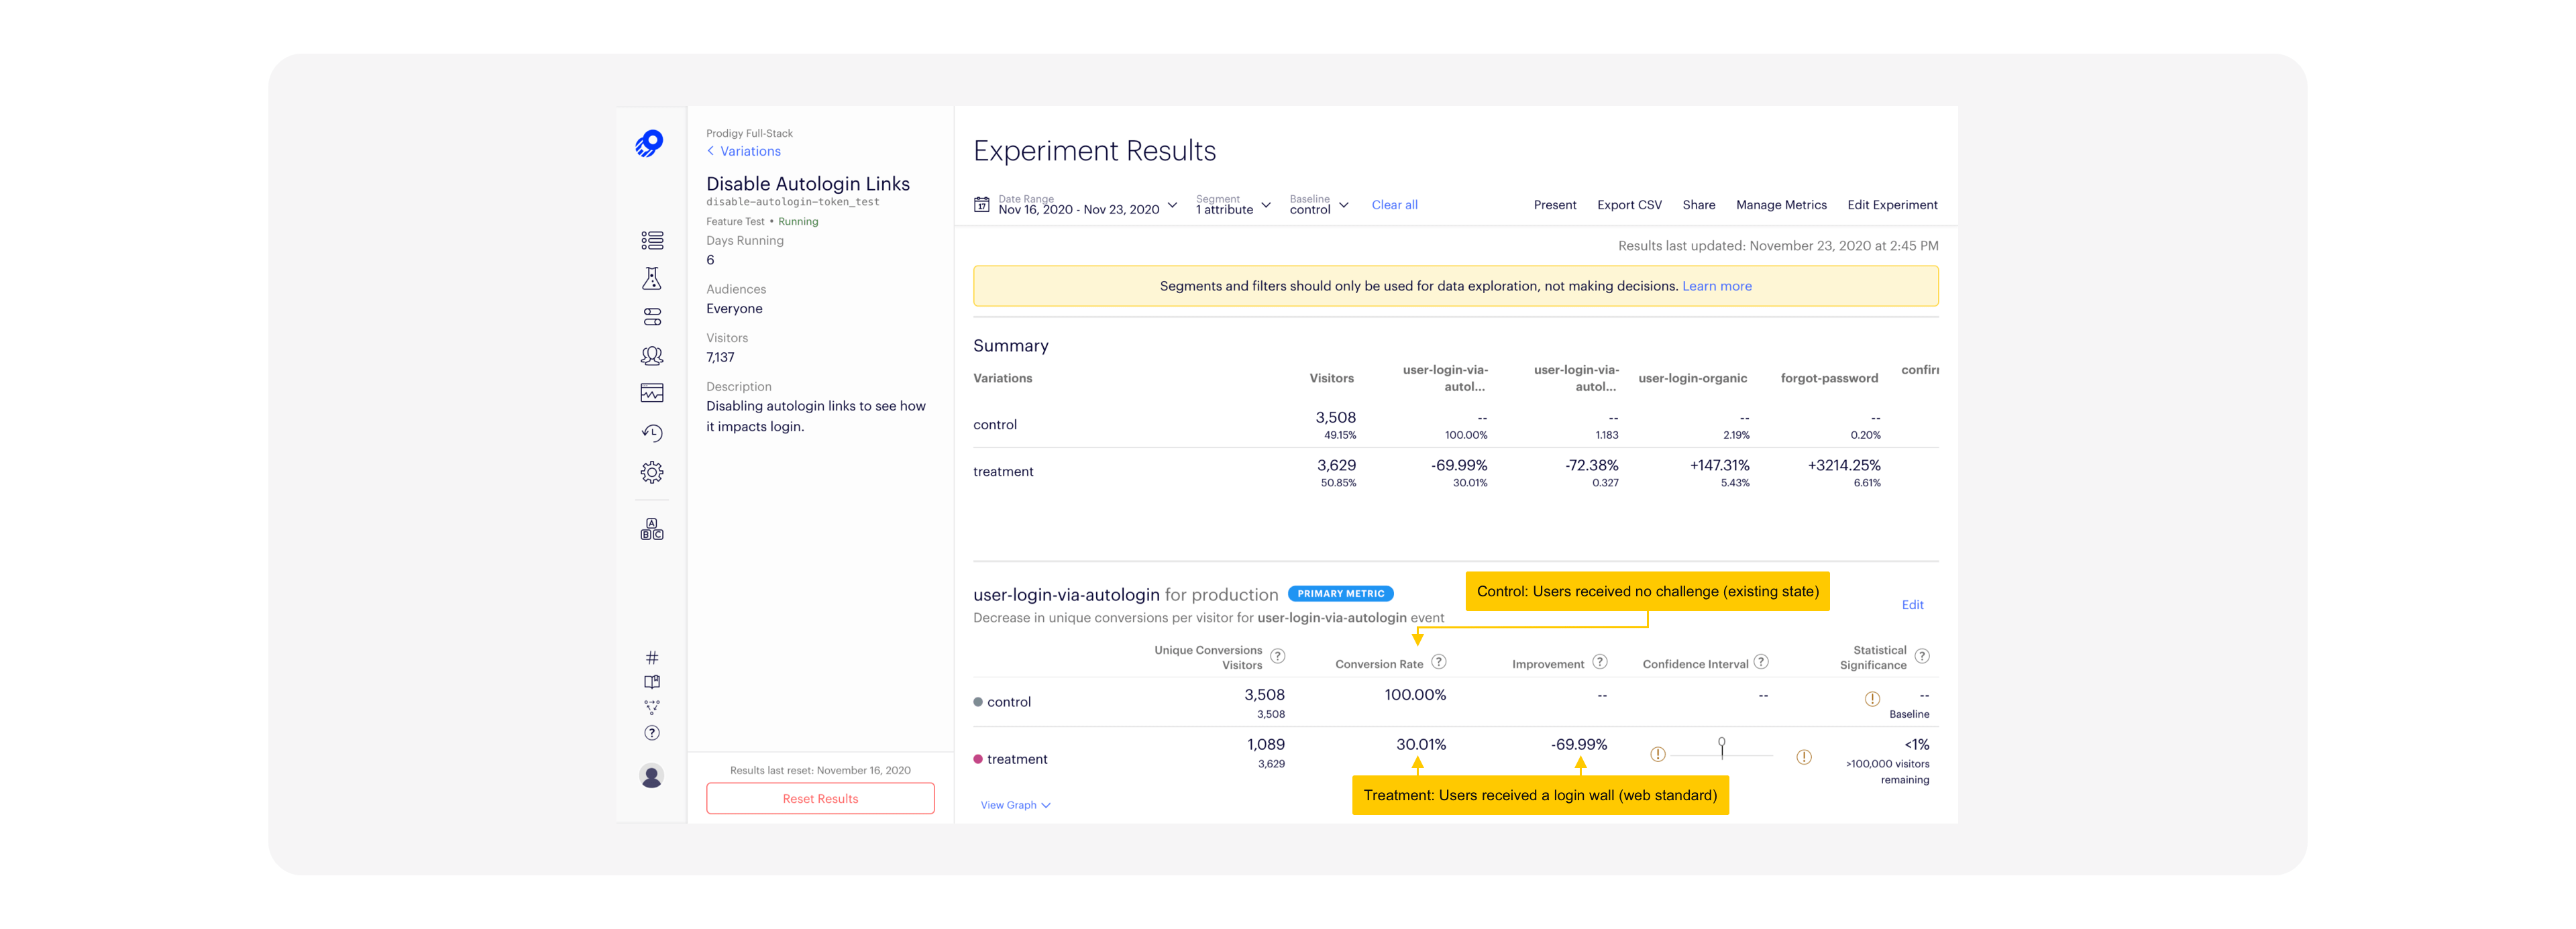Open the Baseline control dropdown
This screenshot has width=2576, height=929.
(1319, 205)
